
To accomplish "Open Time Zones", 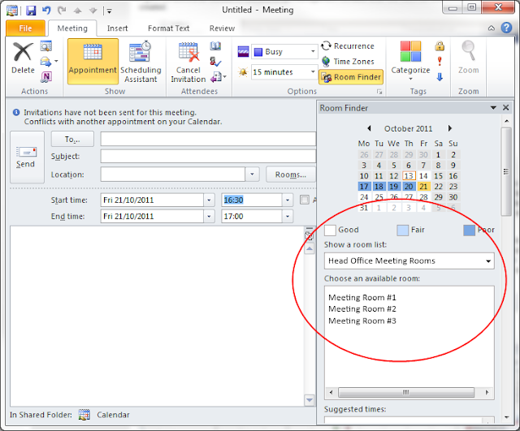I will [x=348, y=62].
